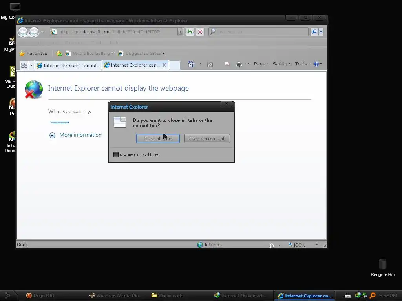Image resolution: width=402 pixels, height=301 pixels.
Task: Select the second Internet Explorer can... tab
Action: coord(132,65)
